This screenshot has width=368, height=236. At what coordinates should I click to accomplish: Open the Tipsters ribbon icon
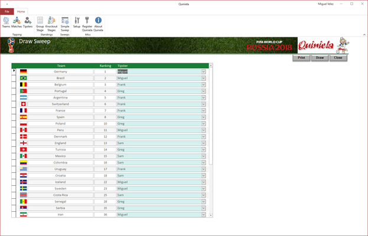pyautogui.click(x=28, y=22)
